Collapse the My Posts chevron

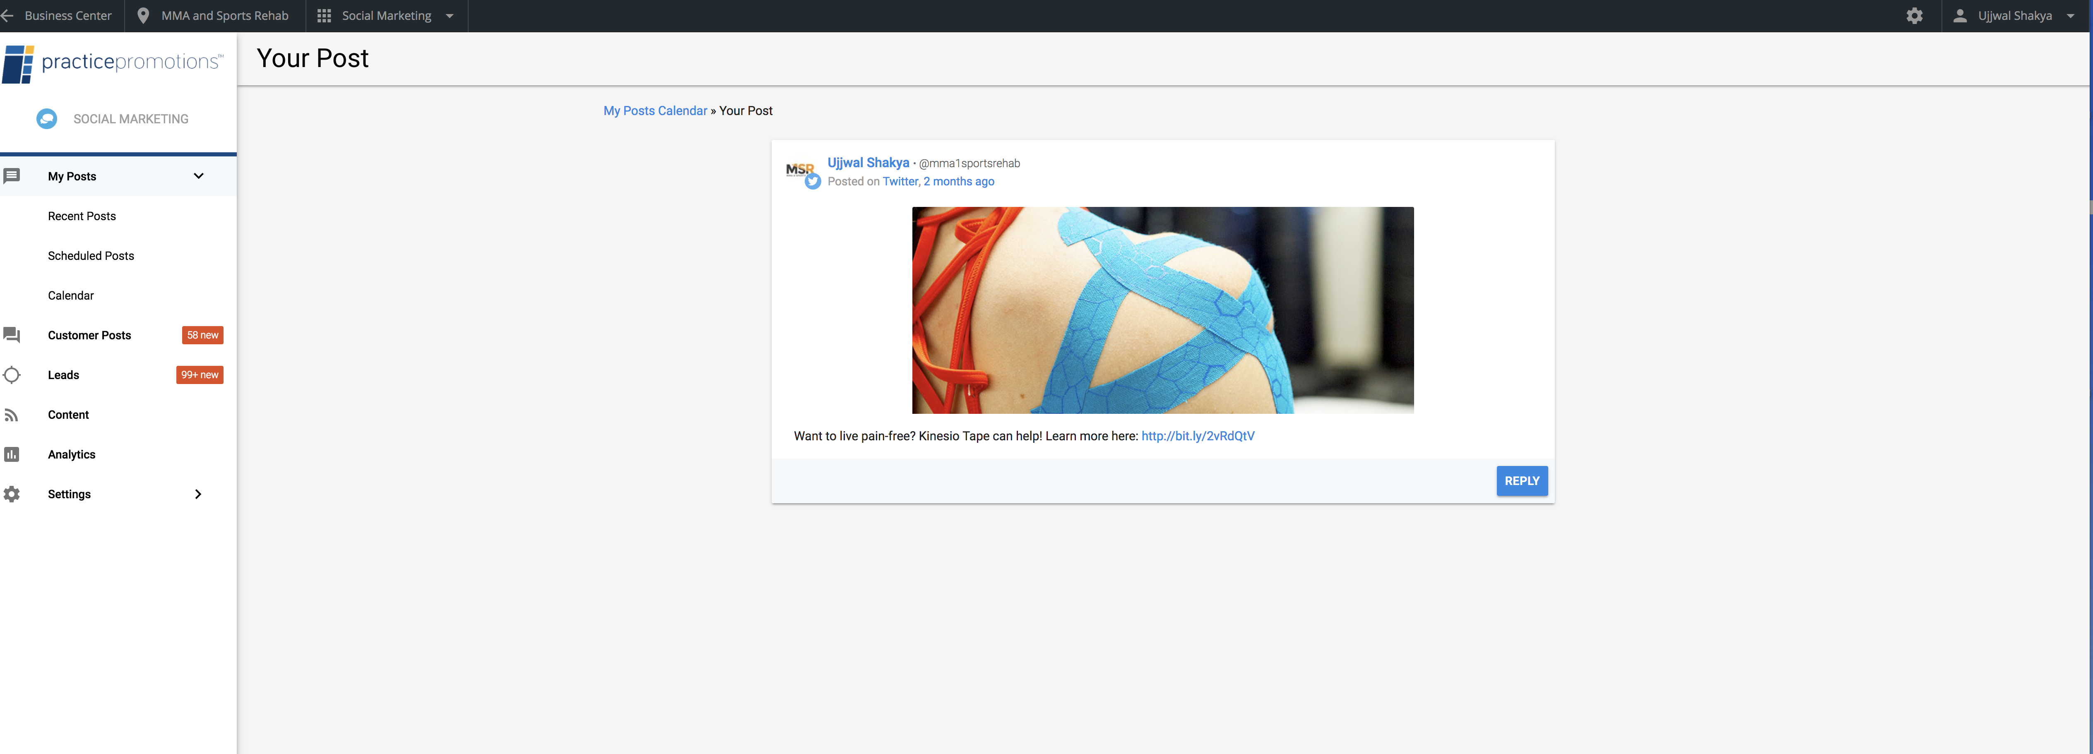198,175
